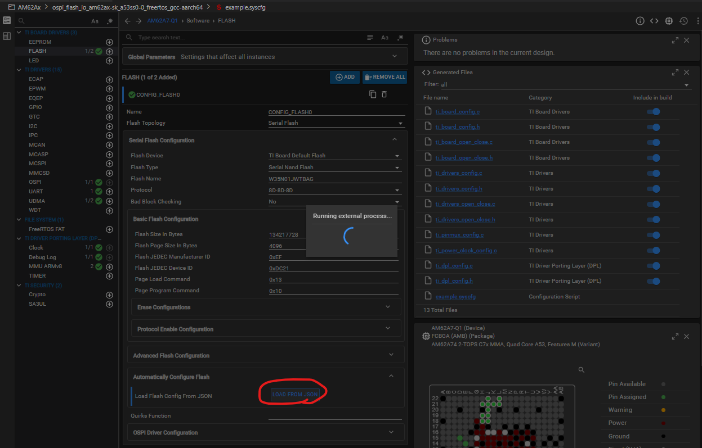The height and width of the screenshot is (448, 702).
Task: Open the Bad Block Checking dropdown
Action: pos(334,201)
